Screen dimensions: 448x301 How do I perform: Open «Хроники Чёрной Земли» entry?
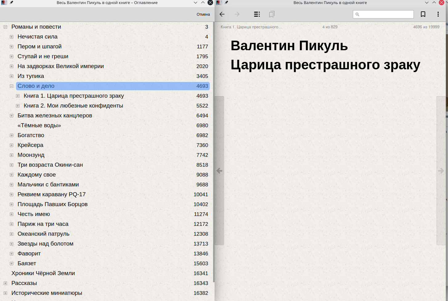click(43, 273)
